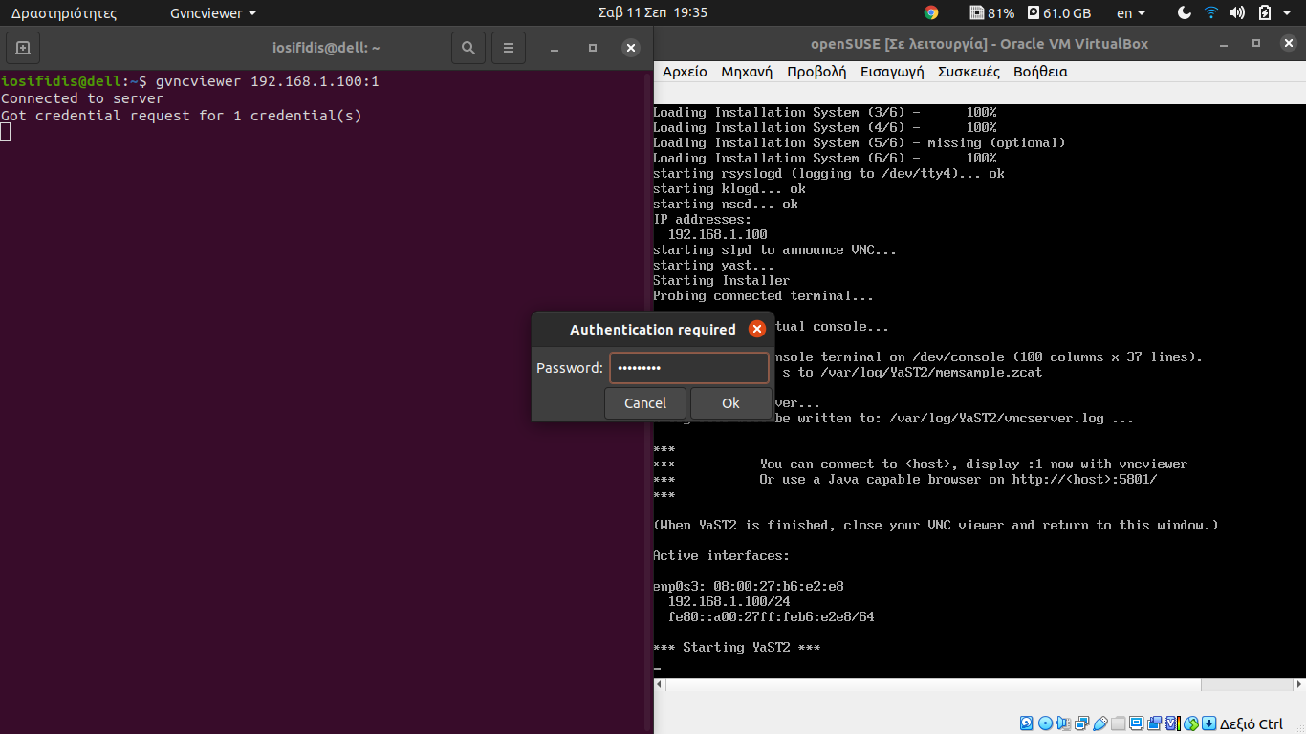Click the night light moon icon in top panel
Viewport: 1306px width, 734px height.
[x=1185, y=13]
